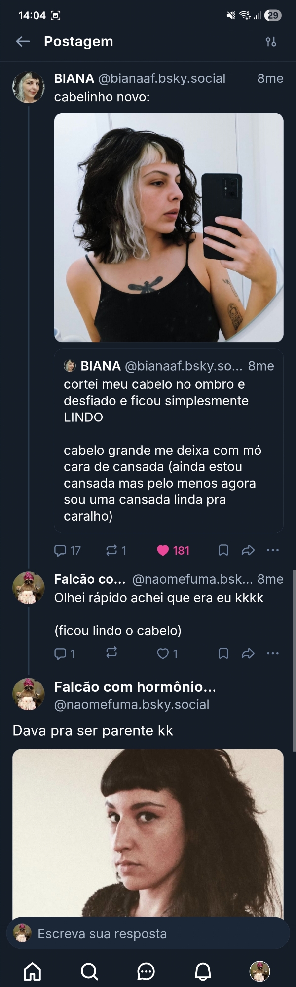Unlike the post with 181 likes
Screen dimensions: 296x987
163,550
